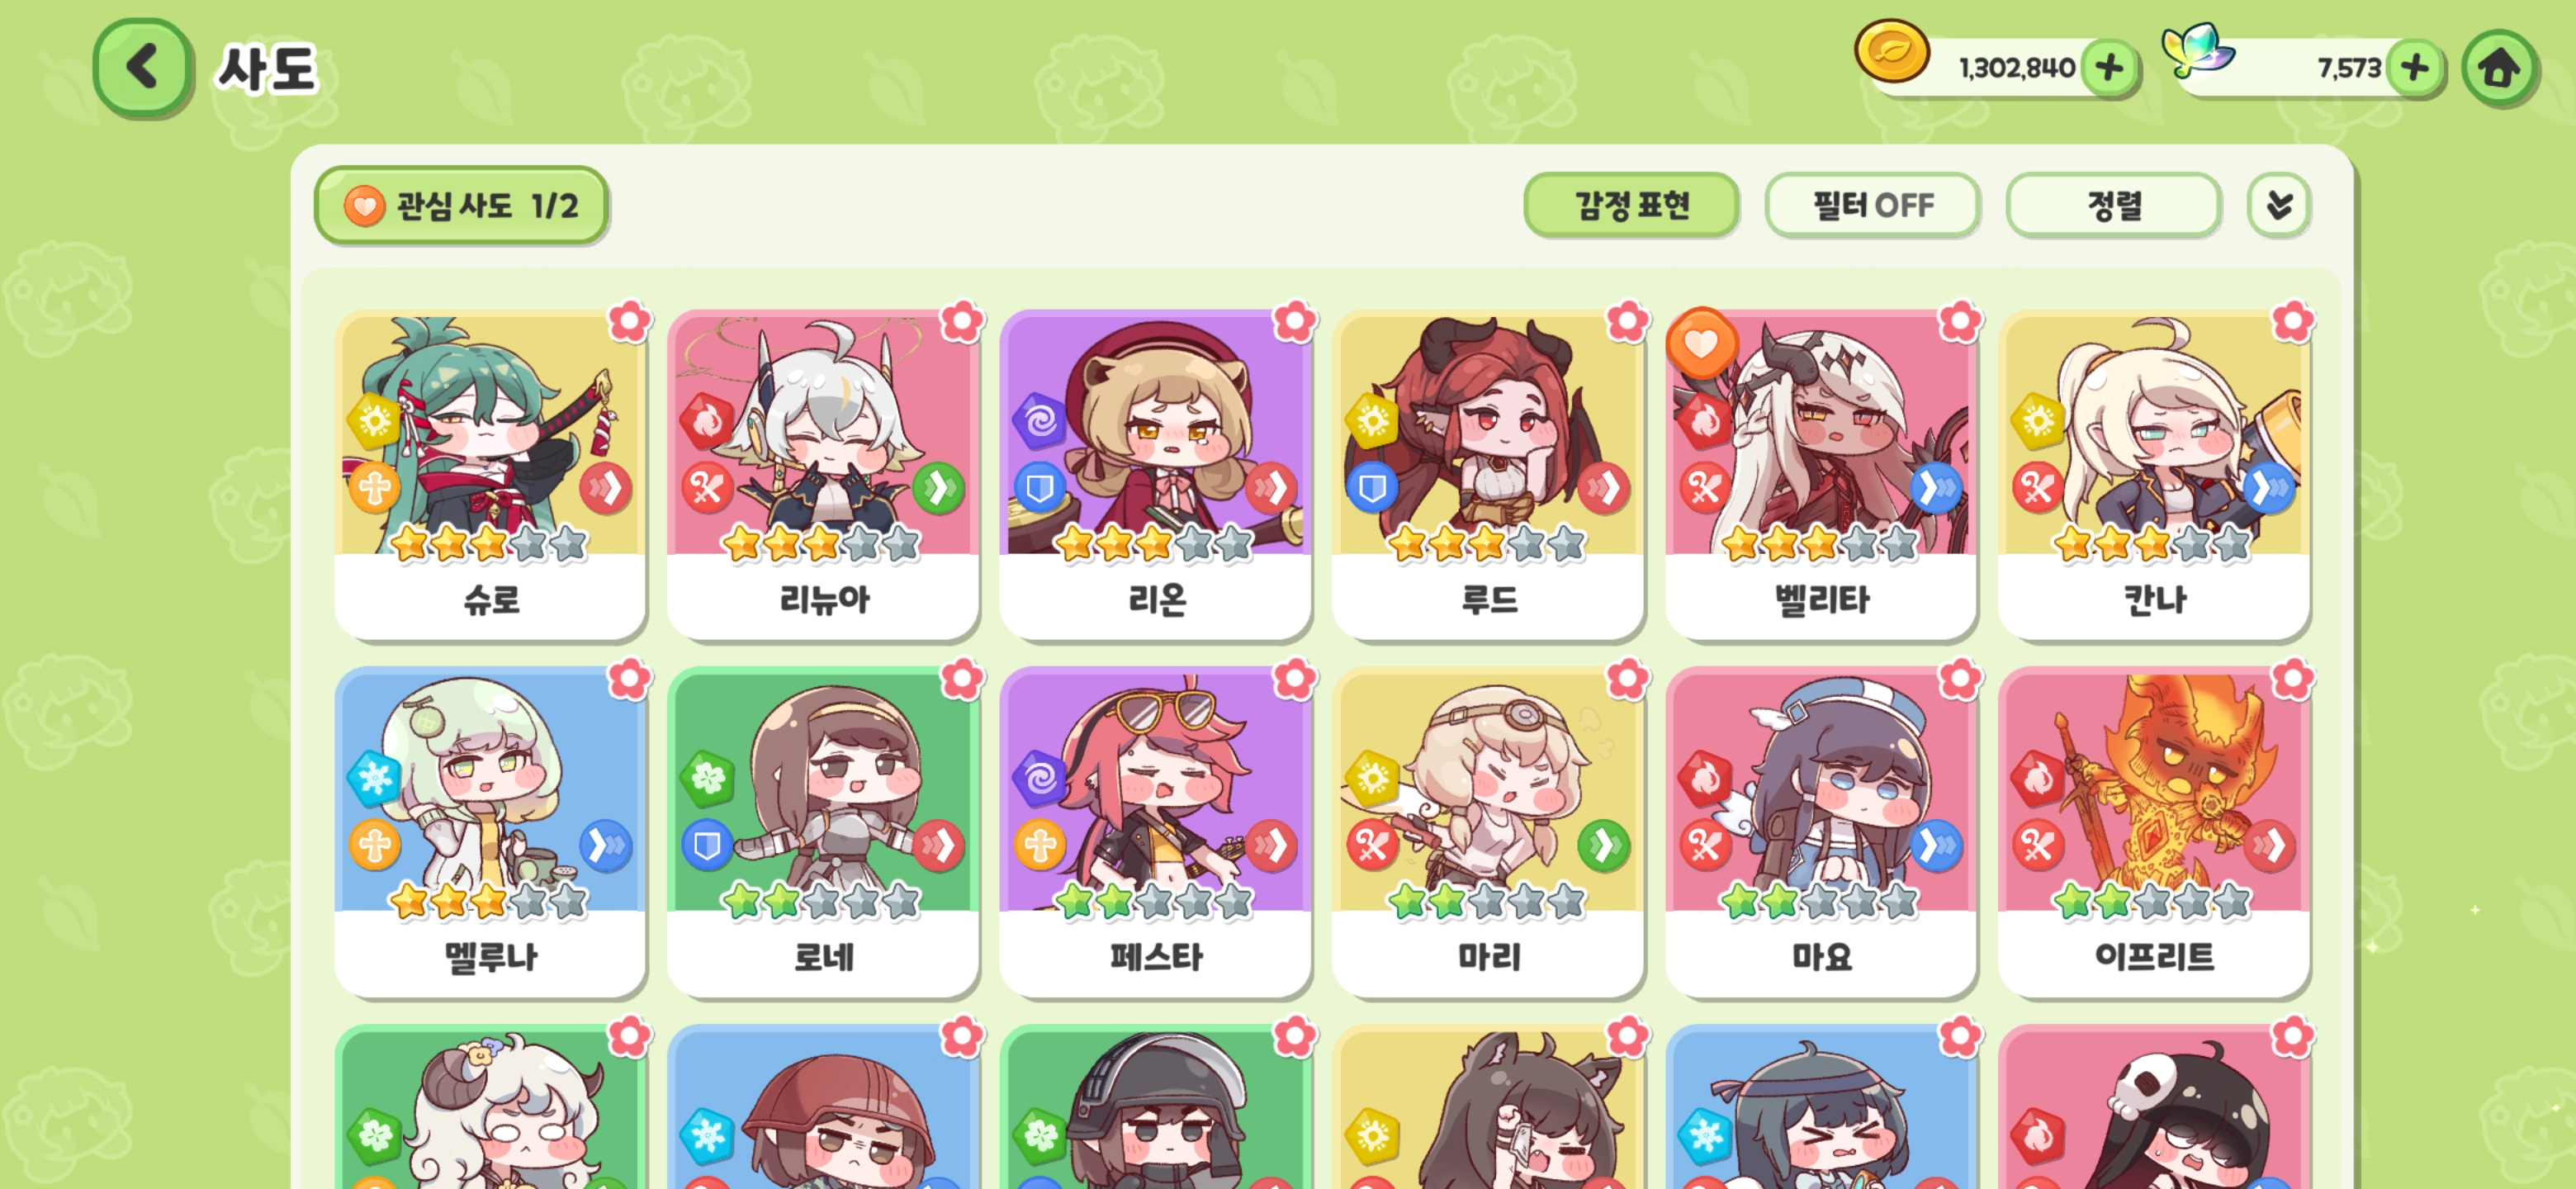
Task: Click the star rating on 루드 card
Action: coord(1487,543)
